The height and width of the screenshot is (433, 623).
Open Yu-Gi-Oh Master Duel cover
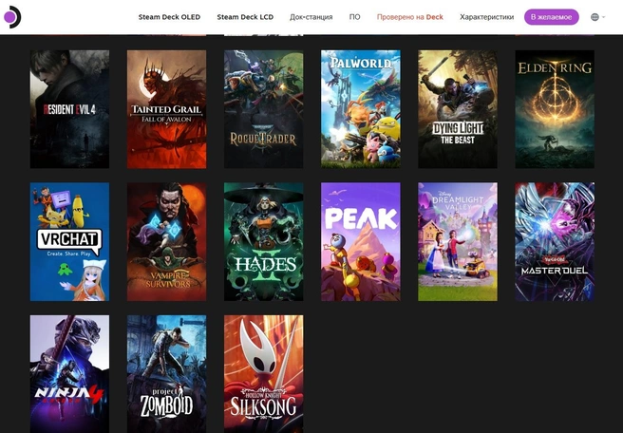click(555, 241)
